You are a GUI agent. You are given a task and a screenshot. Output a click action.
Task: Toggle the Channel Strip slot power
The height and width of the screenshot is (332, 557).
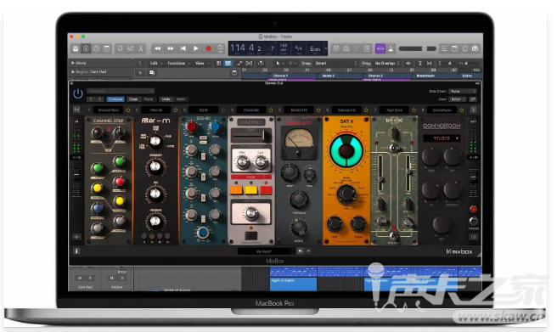[x=128, y=110]
